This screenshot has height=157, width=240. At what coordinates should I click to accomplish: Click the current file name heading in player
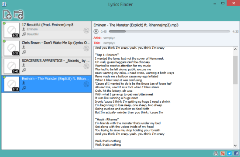[136, 25]
